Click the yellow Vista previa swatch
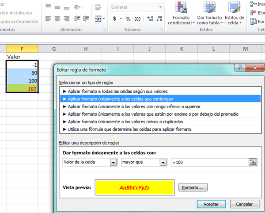 [x=134, y=187]
